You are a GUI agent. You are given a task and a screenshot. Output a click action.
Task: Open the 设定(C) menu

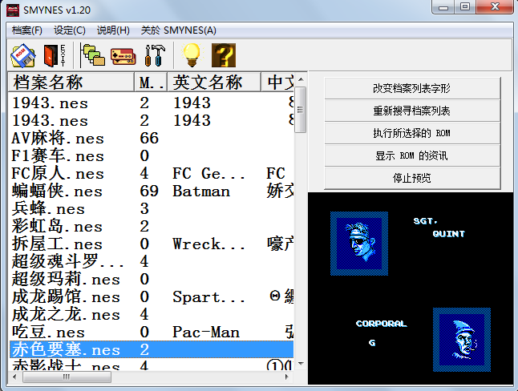tap(70, 30)
